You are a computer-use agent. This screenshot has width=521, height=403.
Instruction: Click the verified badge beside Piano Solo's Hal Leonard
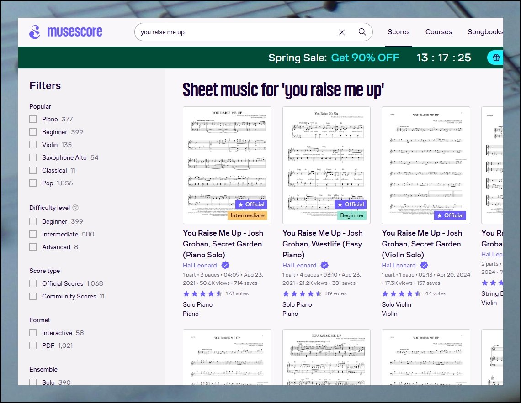pyautogui.click(x=225, y=265)
